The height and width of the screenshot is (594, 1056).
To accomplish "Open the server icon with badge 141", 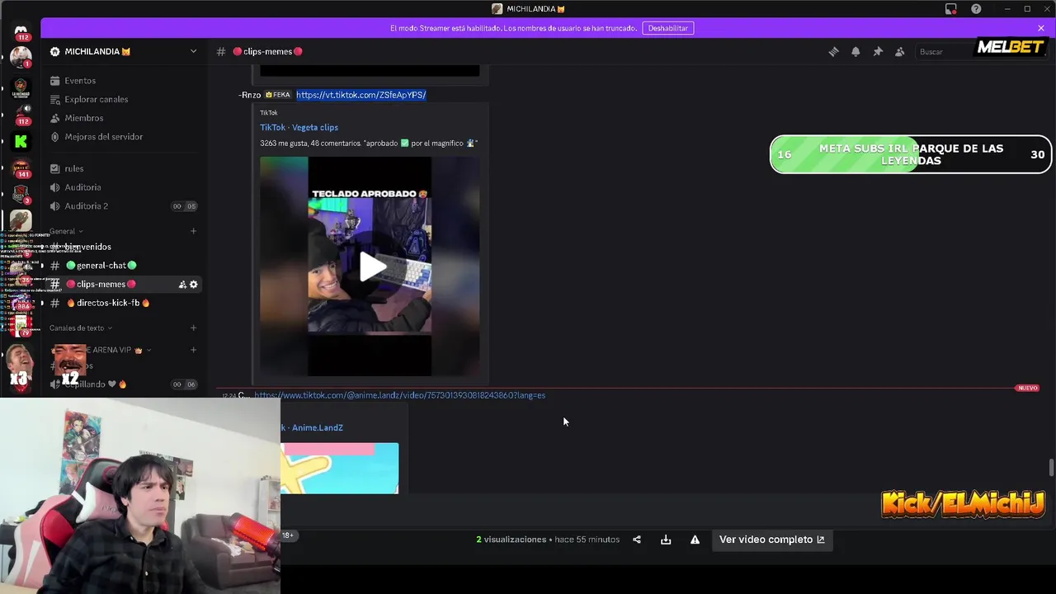I will tap(21, 169).
